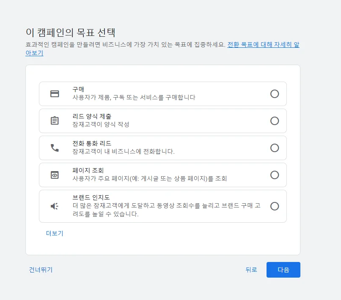Select the 전화 통화 리드 radio option
Screen dimensions: 341x300
pos(275,148)
